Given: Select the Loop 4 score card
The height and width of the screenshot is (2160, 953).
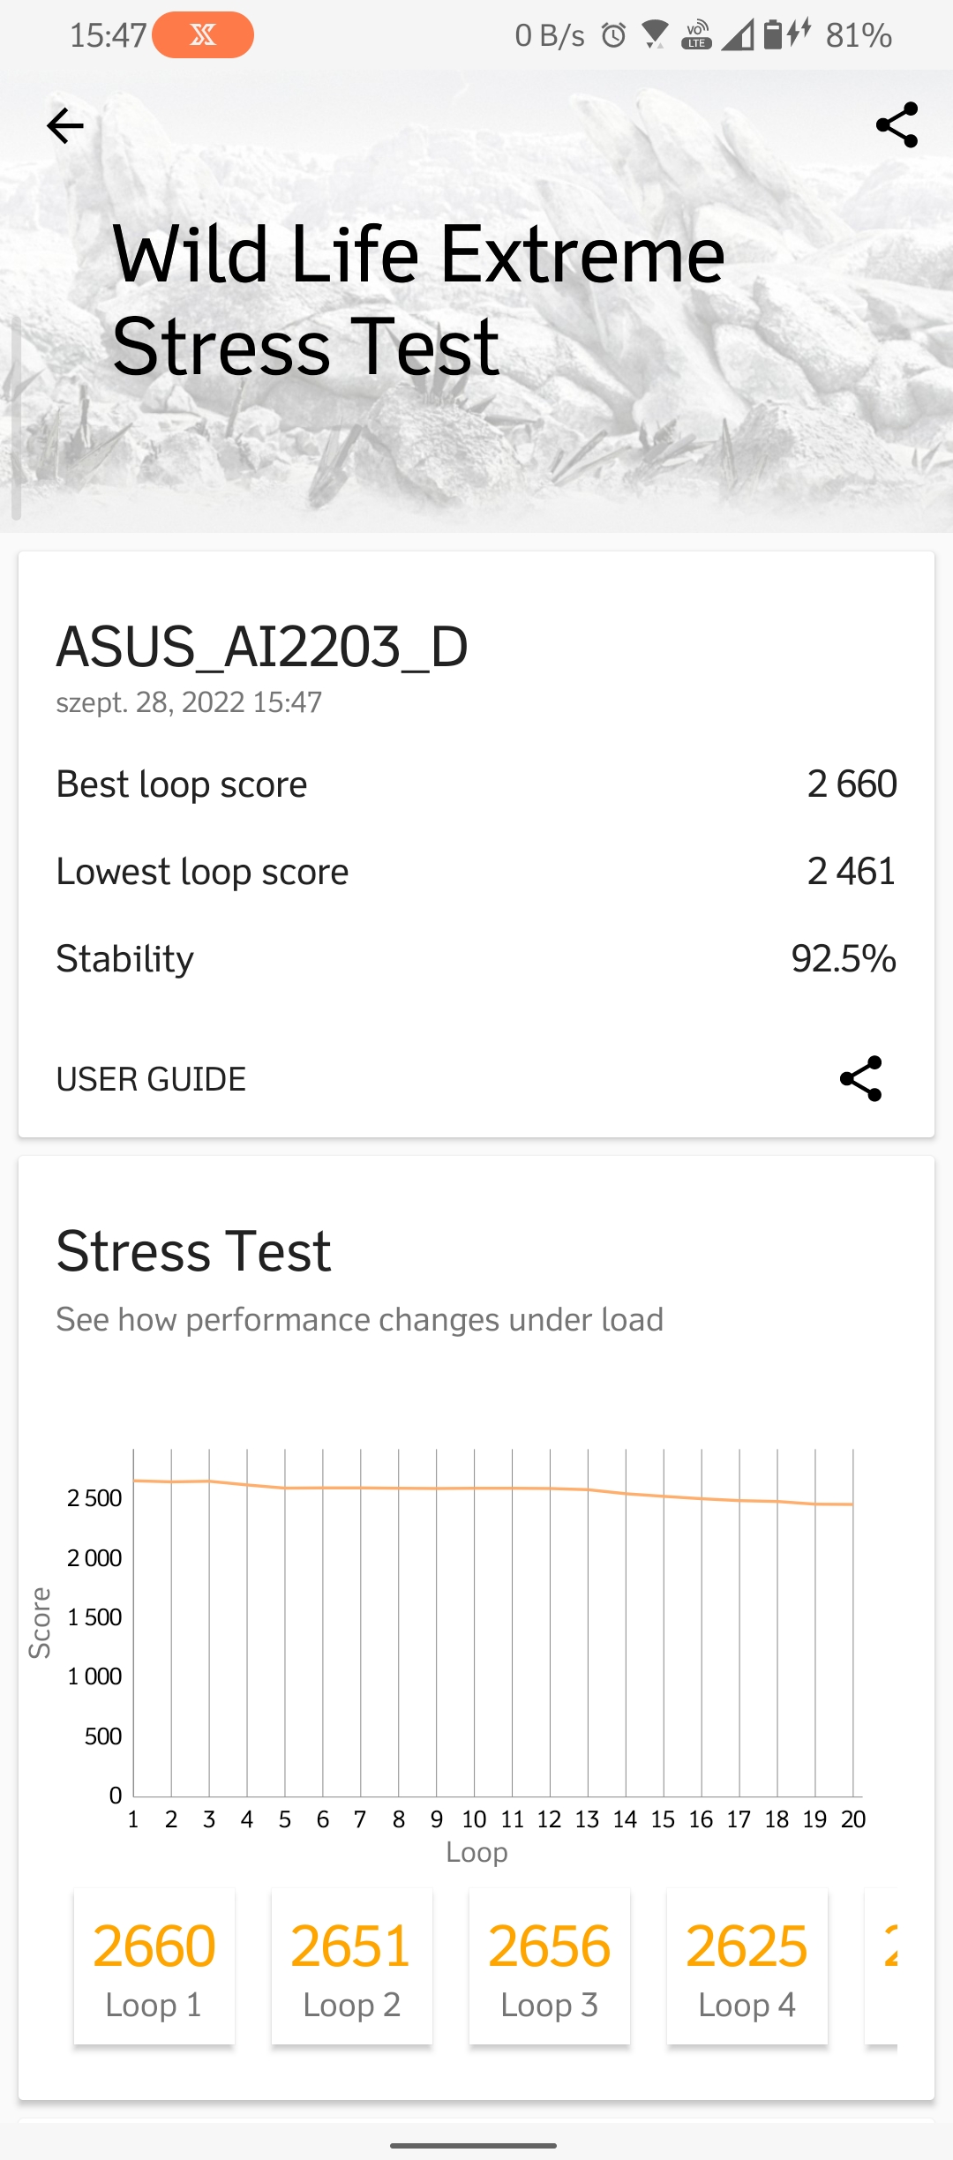Looking at the screenshot, I should 747,1967.
